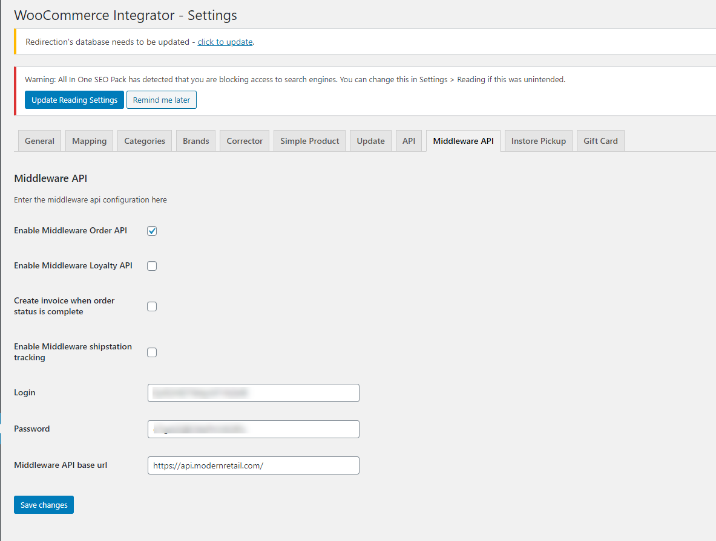
Task: Click 'Enter the middleware api configuration here' text
Action: coord(90,200)
